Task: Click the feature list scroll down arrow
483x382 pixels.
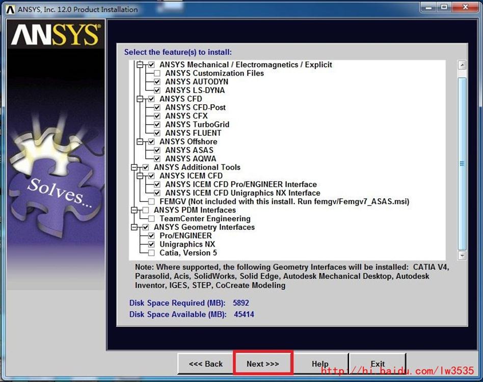Action: coord(462,255)
